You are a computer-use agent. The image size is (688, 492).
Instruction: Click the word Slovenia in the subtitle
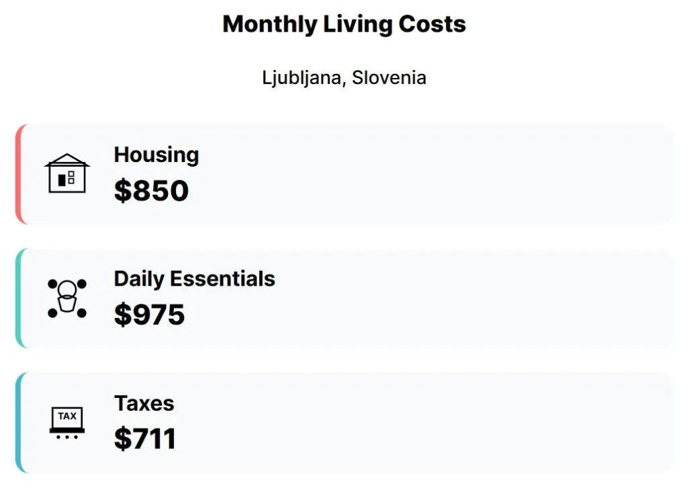coord(389,77)
